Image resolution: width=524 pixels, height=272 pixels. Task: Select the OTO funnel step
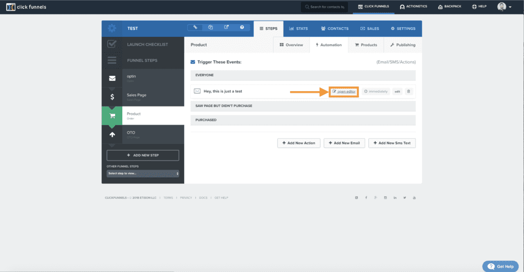click(143, 135)
